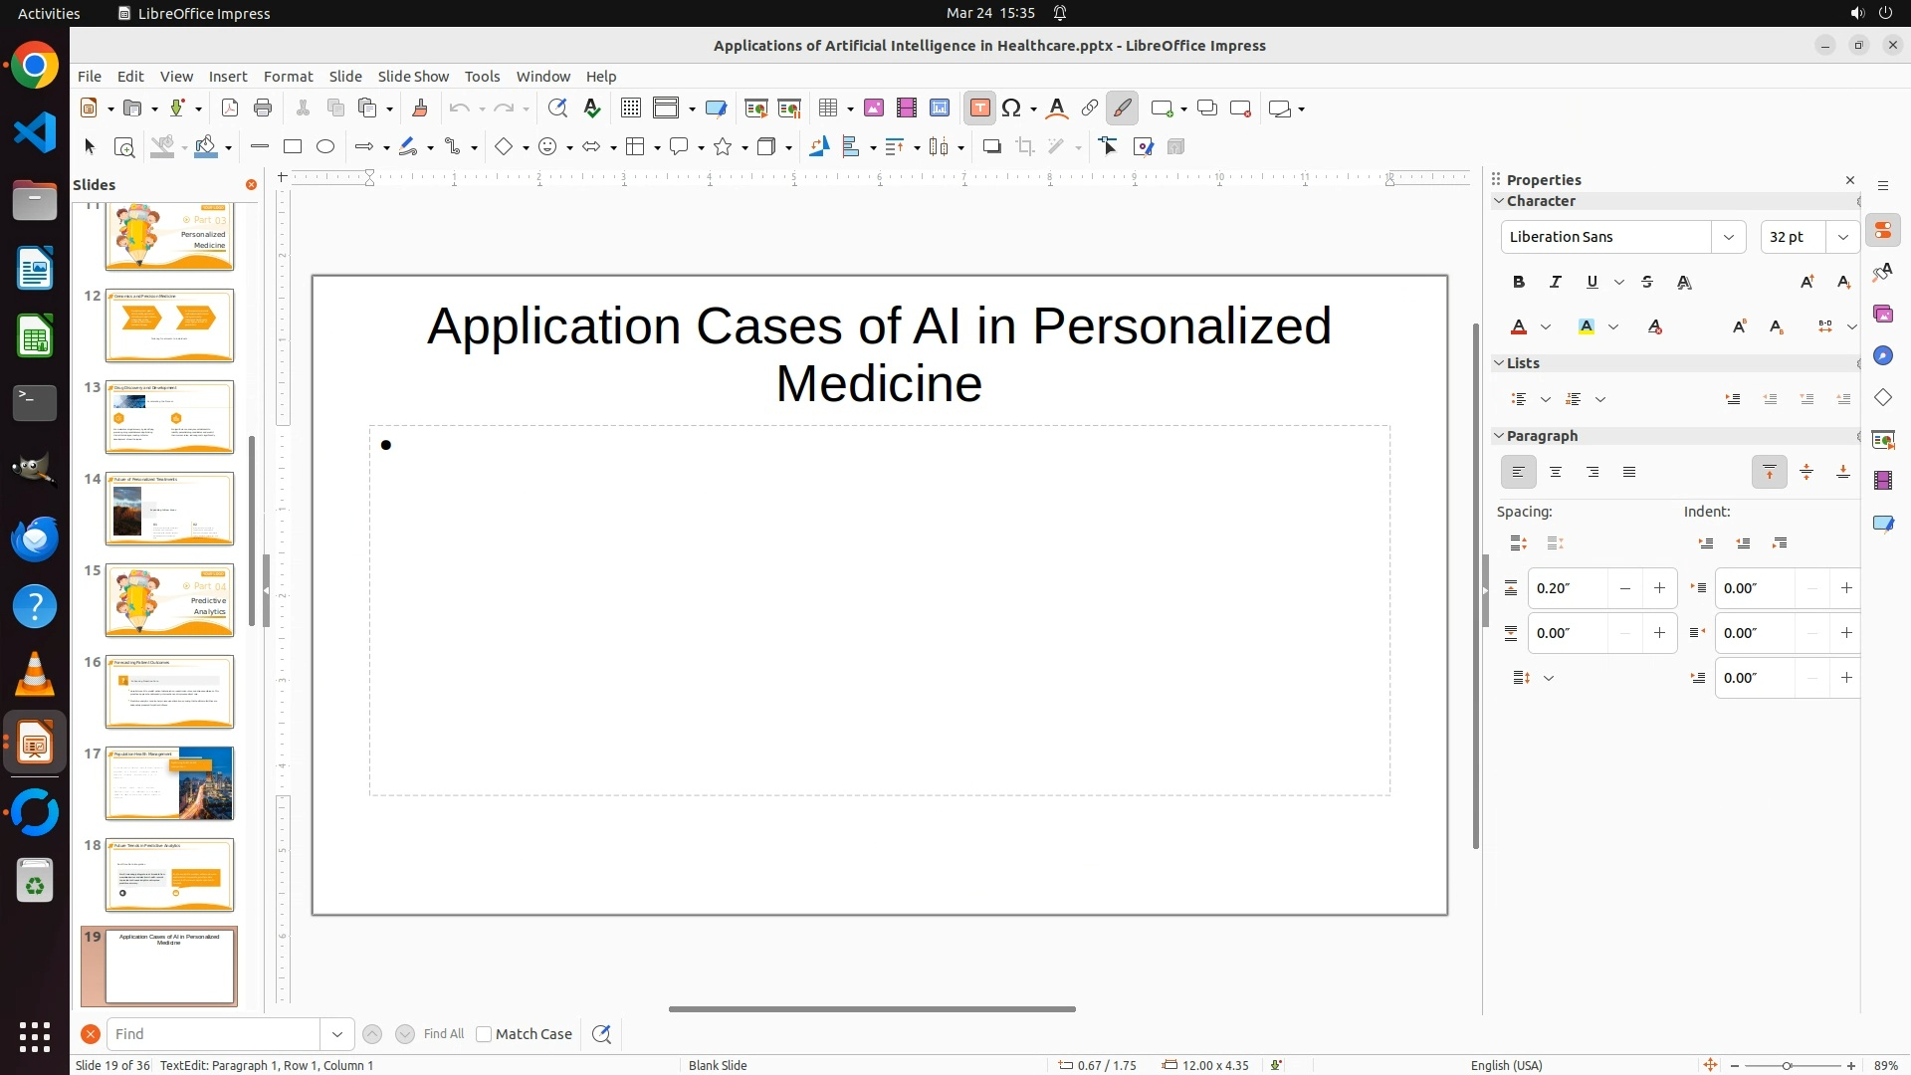Viewport: 1911px width, 1075px height.
Task: Toggle Bold formatting in sidebar
Action: [1518, 283]
